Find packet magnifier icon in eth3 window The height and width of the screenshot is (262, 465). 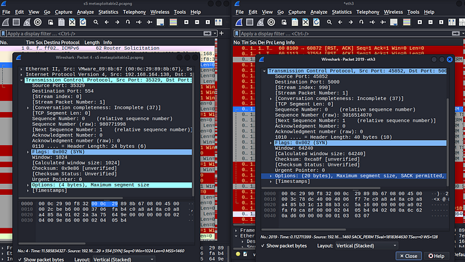[329, 22]
